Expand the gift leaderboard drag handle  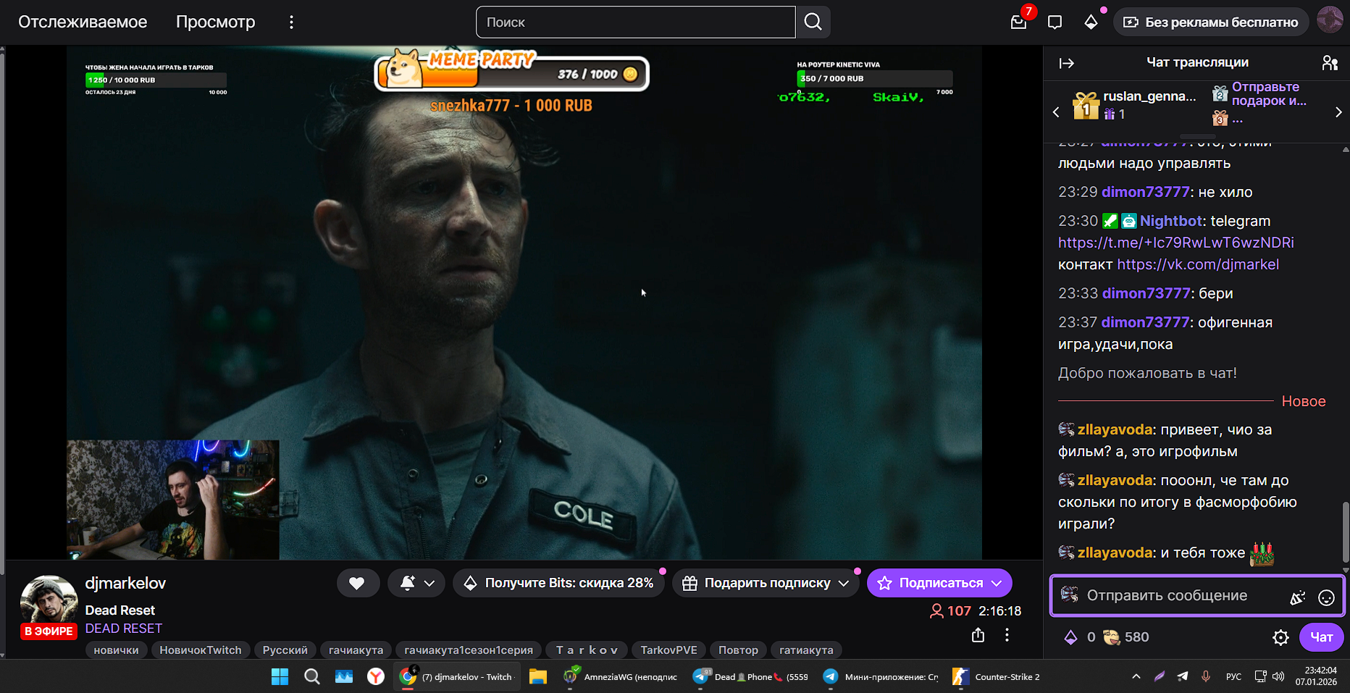(x=1197, y=136)
